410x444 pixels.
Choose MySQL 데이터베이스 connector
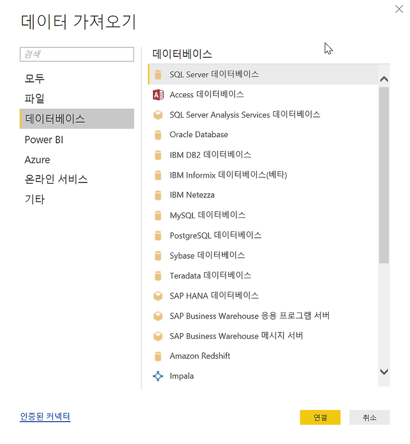click(263, 215)
